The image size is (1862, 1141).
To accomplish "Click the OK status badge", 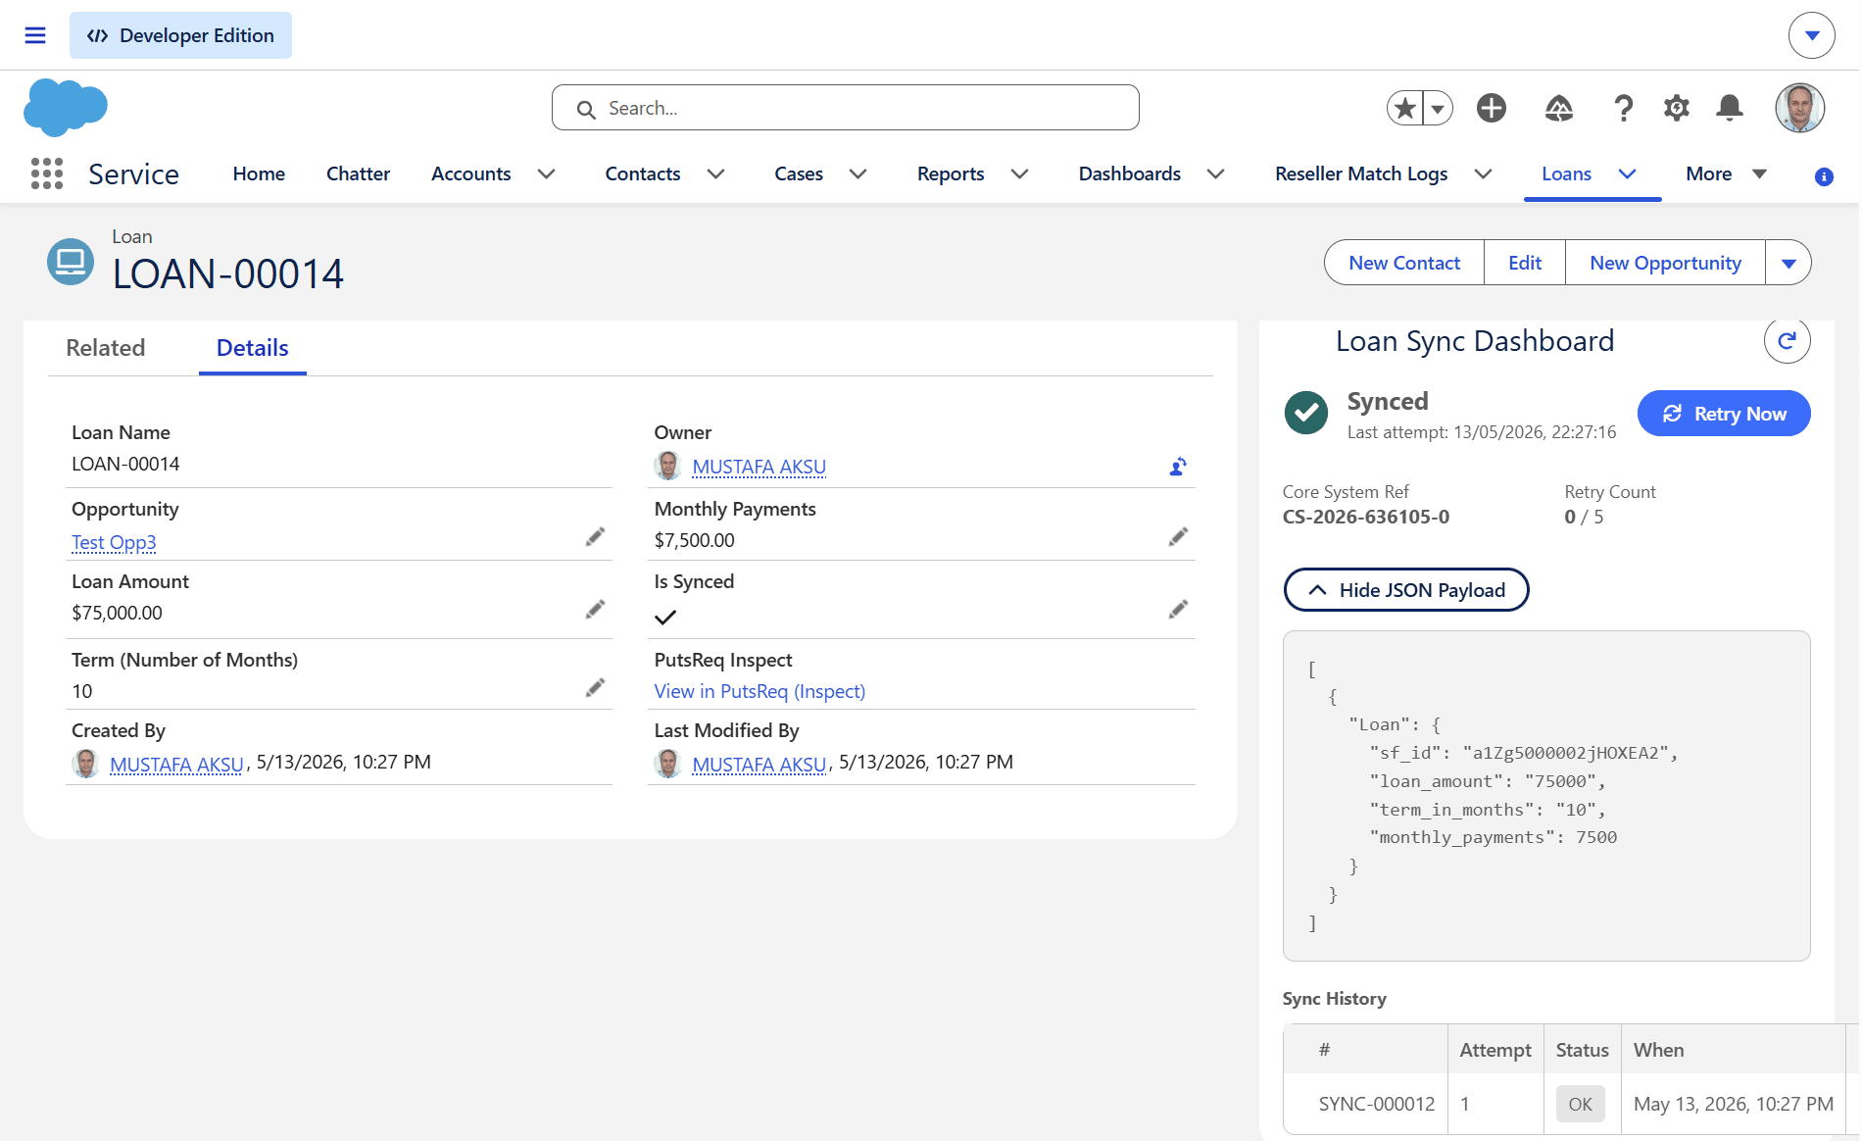I will [x=1580, y=1104].
